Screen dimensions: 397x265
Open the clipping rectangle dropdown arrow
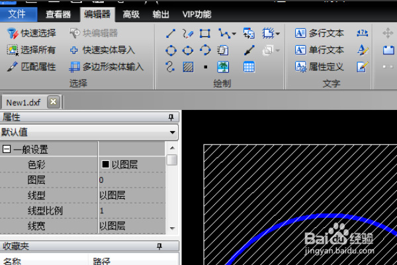coord(278,34)
